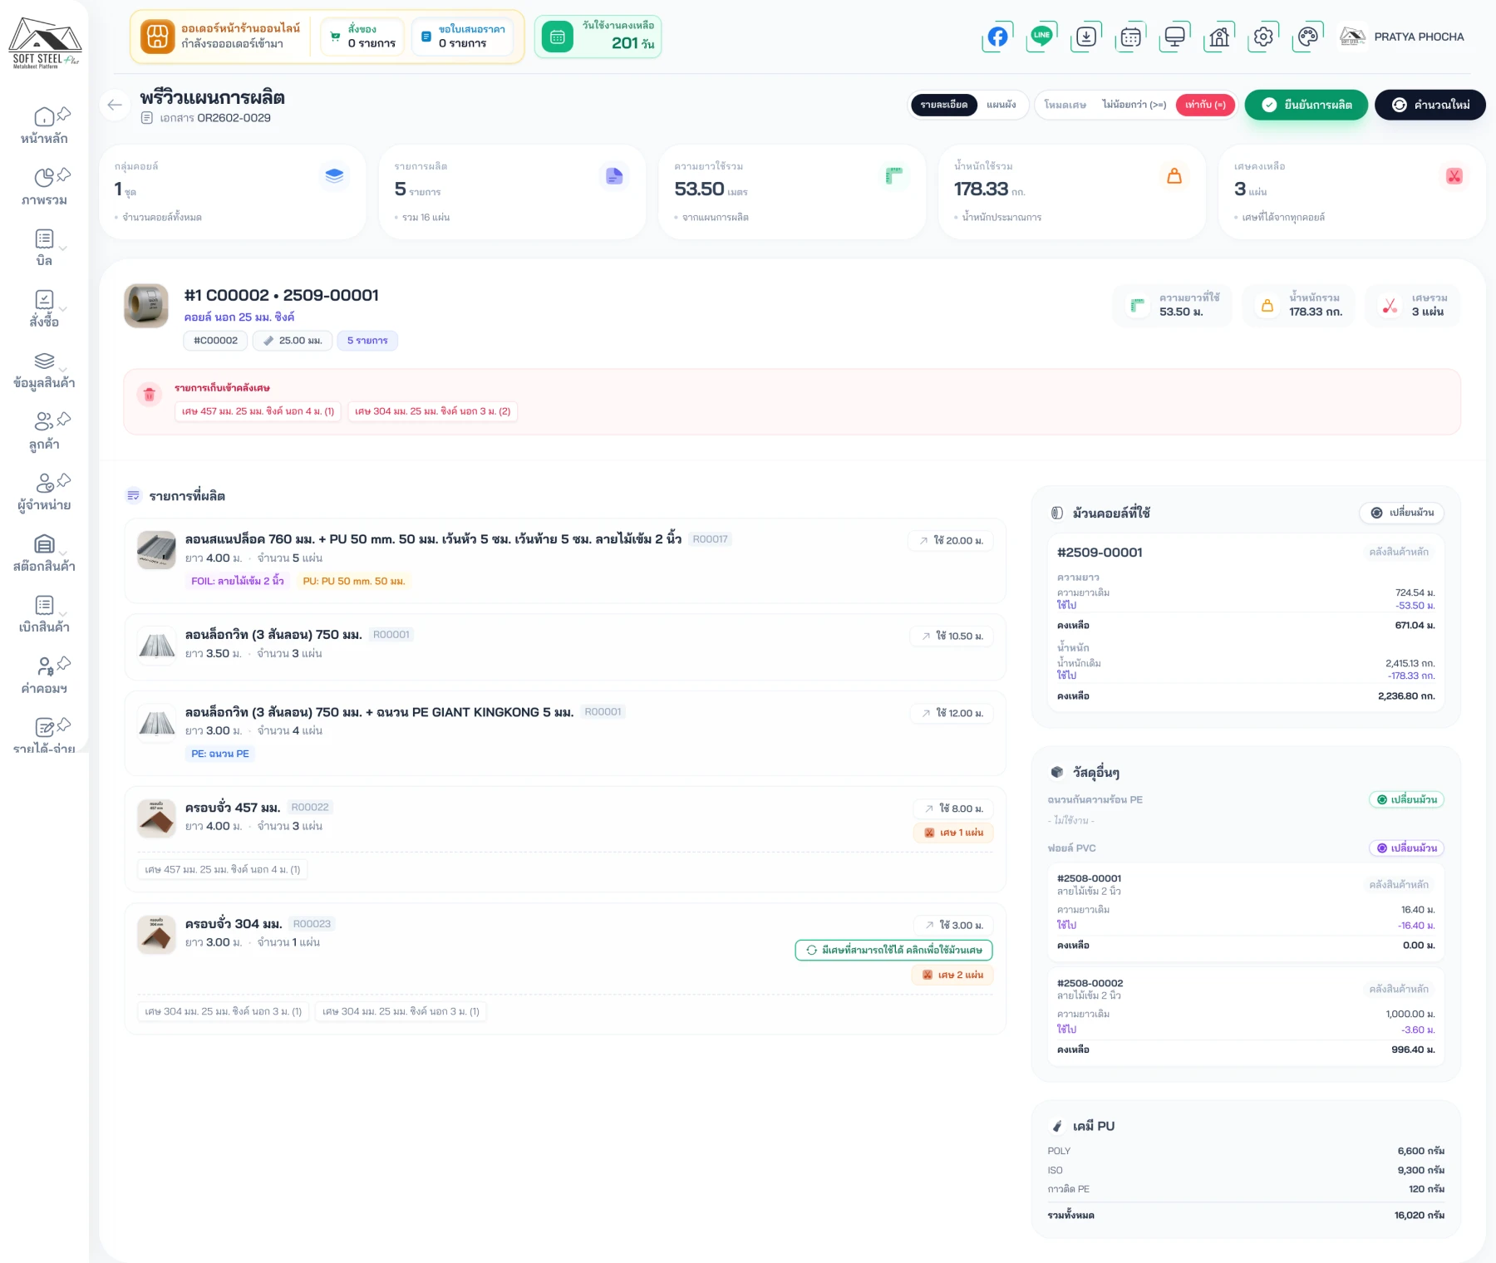Click ใช้ 8.00 ม. on ครอบจั่ว 457 row
This screenshot has width=1496, height=1263.
click(x=953, y=808)
